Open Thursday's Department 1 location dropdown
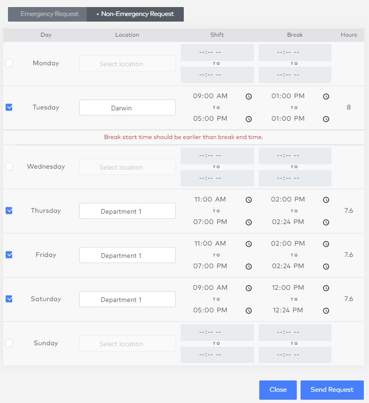Image resolution: width=369 pixels, height=403 pixels. [128, 211]
